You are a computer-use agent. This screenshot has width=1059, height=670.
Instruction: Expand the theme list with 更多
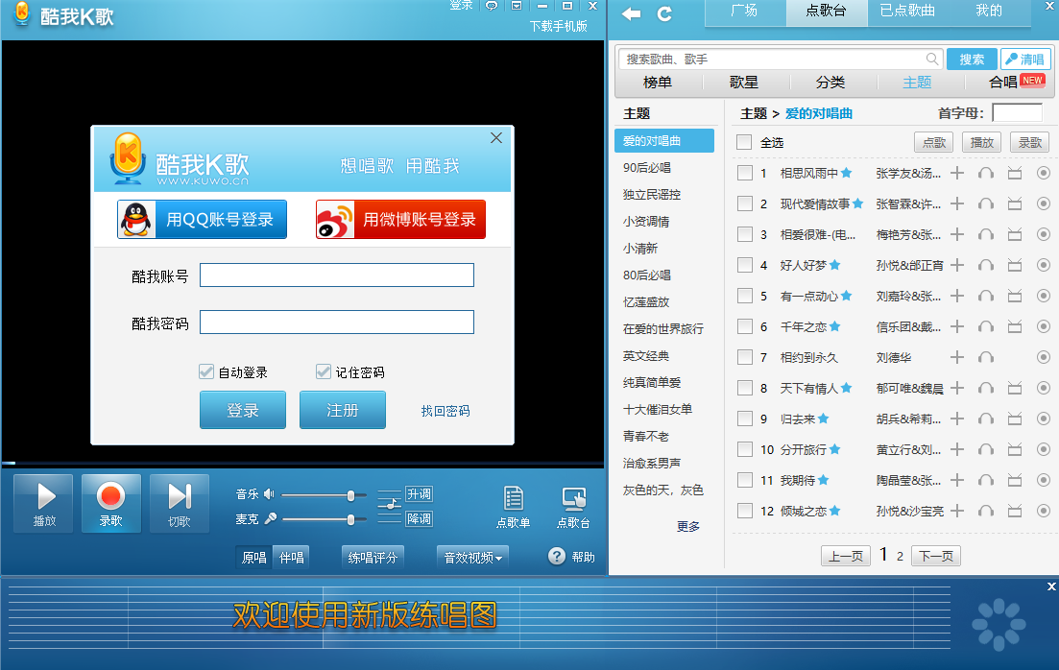tap(688, 525)
